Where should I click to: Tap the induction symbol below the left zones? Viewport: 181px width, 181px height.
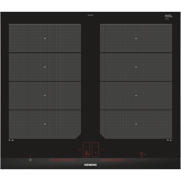[12, 140]
